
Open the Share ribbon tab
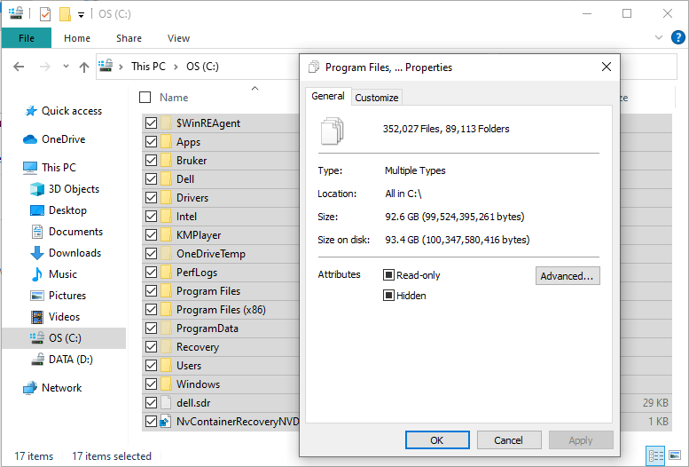click(x=129, y=38)
